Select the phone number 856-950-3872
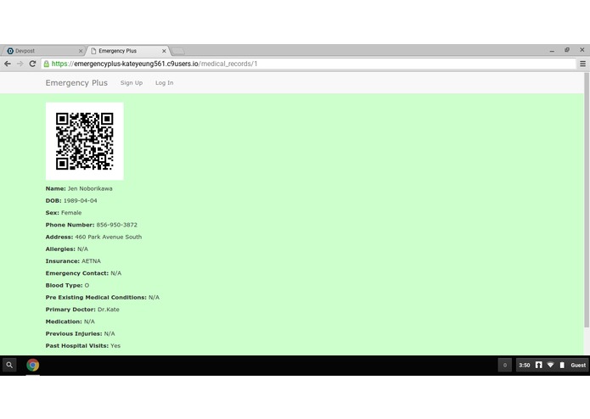 tap(116, 225)
